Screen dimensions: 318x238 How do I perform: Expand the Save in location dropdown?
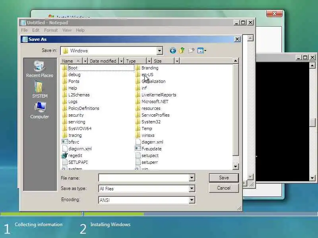pyautogui.click(x=160, y=51)
